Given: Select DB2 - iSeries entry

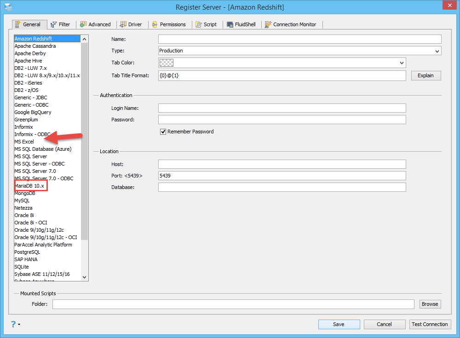Looking at the screenshot, I should point(47,83).
